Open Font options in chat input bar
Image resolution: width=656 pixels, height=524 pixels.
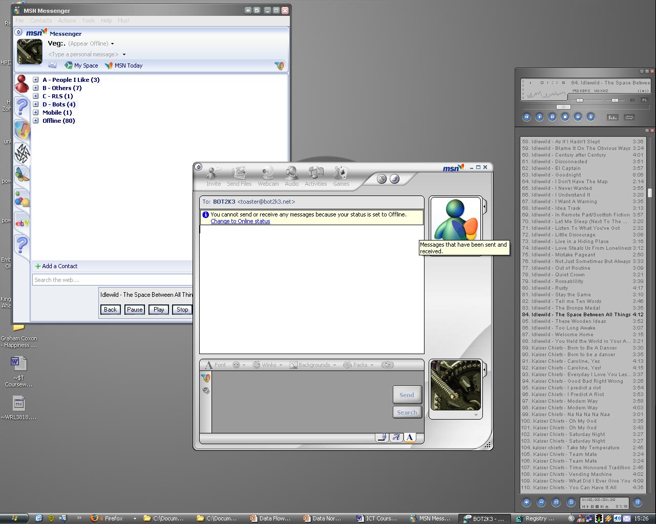click(x=216, y=365)
